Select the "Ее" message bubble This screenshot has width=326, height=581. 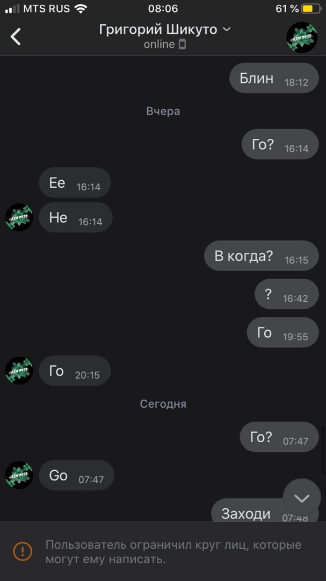coord(75,183)
